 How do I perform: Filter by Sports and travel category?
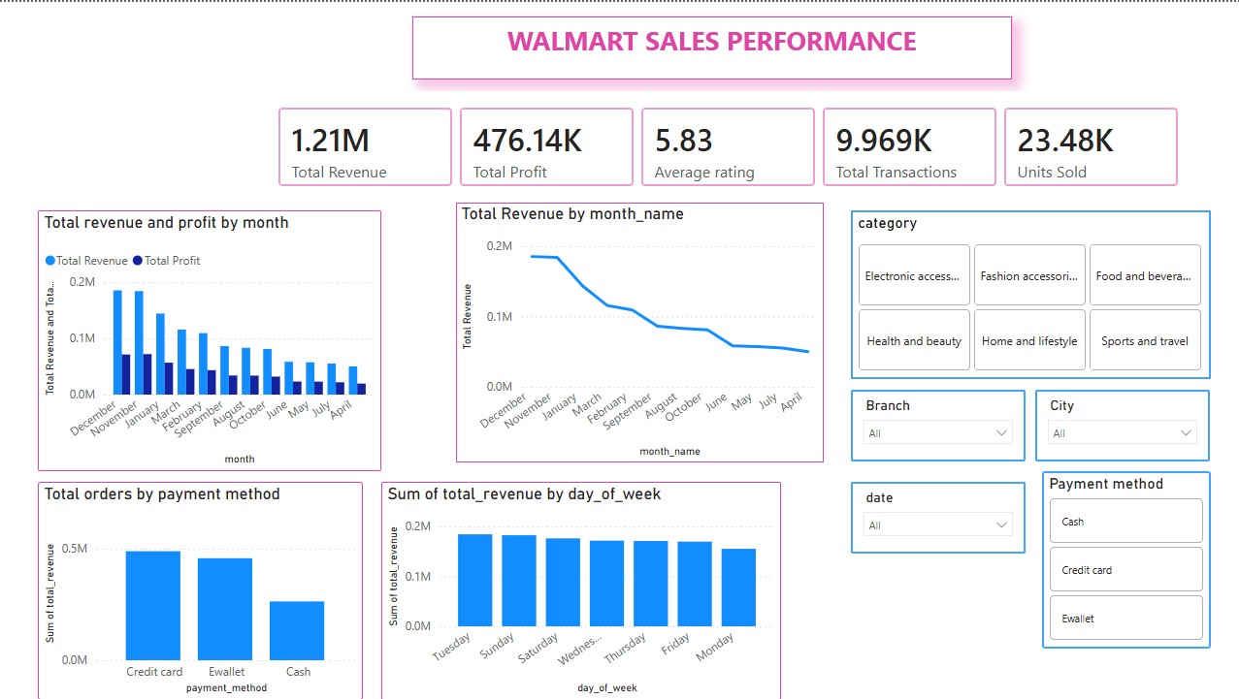pyautogui.click(x=1145, y=340)
